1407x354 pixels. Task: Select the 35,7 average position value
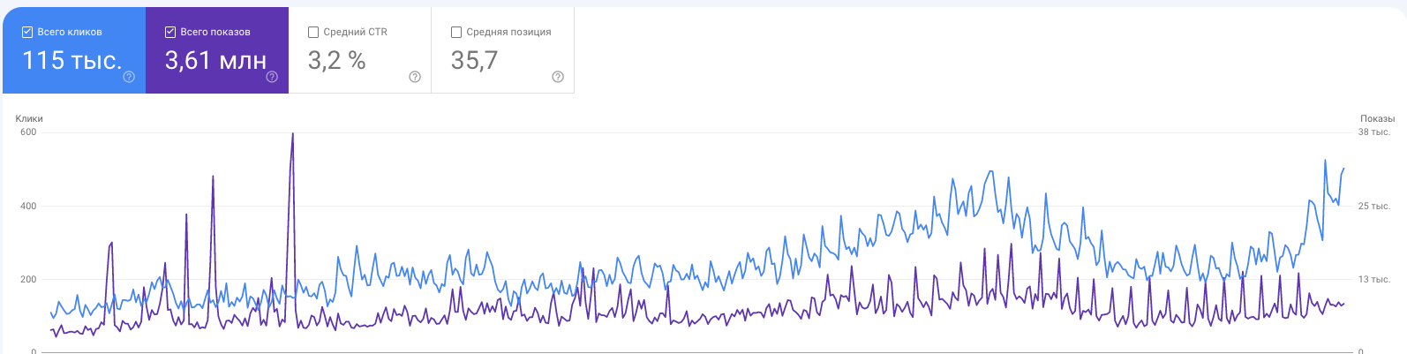point(474,60)
